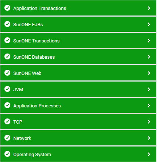Click the TCP layer checkmark icon
The image size is (157, 162).
pyautogui.click(x=7, y=121)
